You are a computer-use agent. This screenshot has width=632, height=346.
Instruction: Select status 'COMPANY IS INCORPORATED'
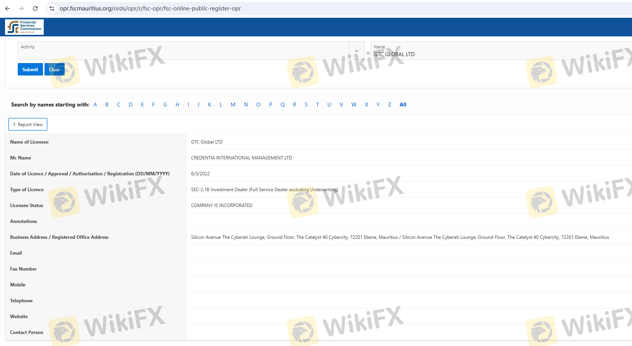click(222, 206)
